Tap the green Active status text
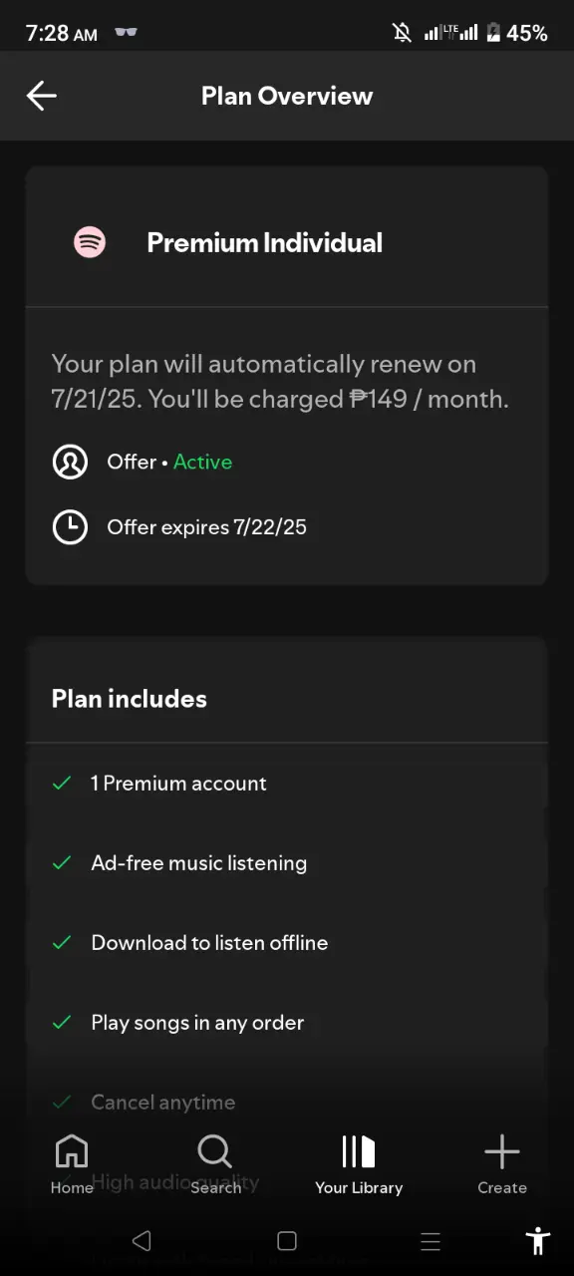574x1276 pixels. 202,462
